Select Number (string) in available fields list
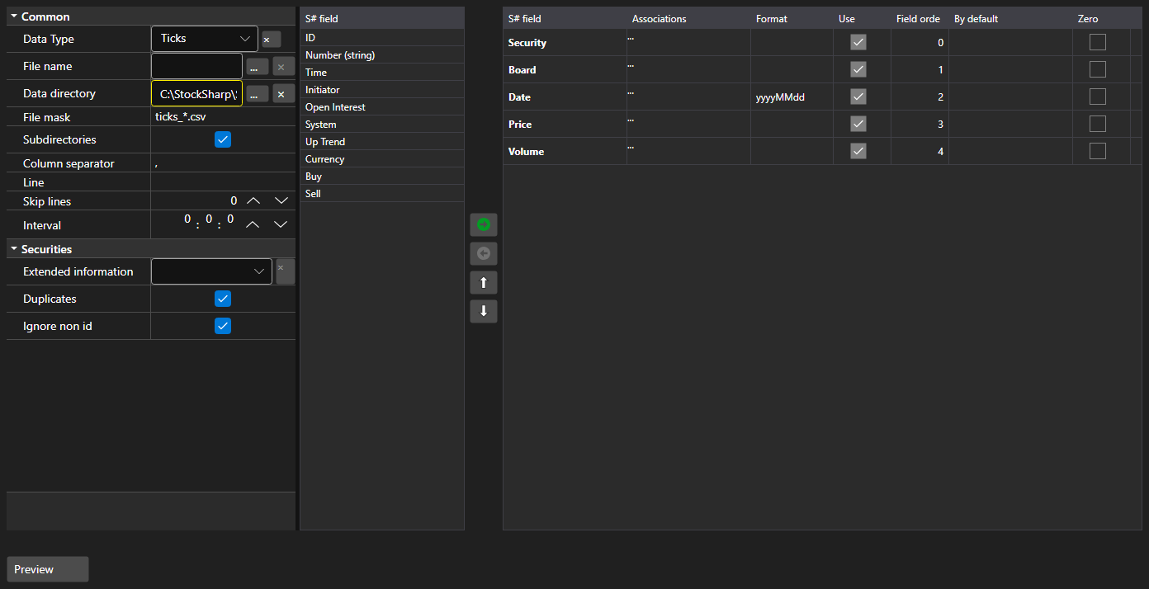The width and height of the screenshot is (1149, 589). [x=382, y=54]
